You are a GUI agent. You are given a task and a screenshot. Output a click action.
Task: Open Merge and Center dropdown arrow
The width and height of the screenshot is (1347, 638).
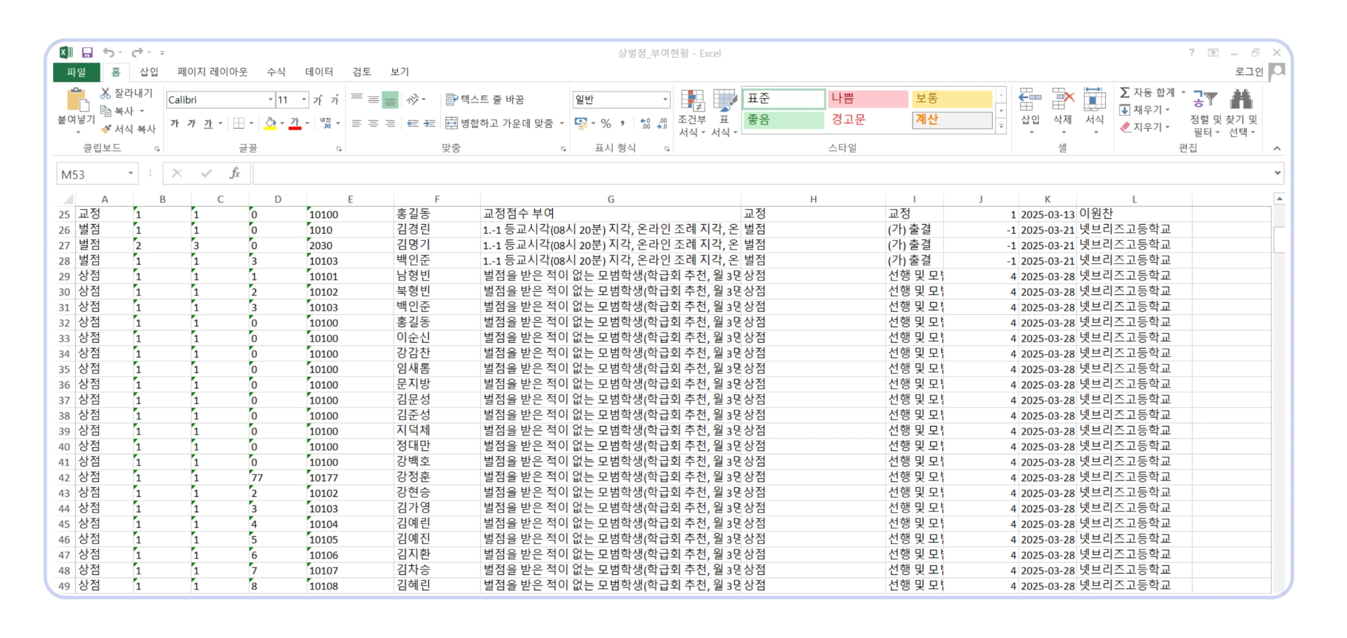point(562,123)
